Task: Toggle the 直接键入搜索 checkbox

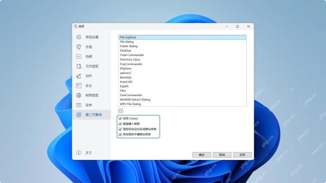Action: pyautogui.click(x=120, y=124)
